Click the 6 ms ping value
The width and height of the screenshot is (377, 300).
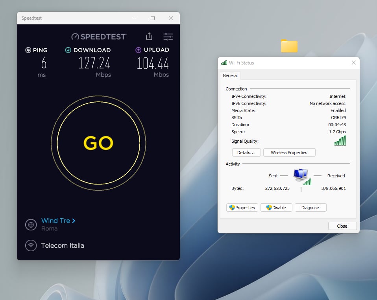44,63
